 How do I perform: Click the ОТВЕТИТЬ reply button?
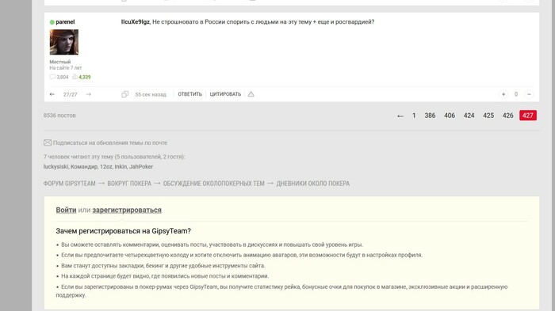189,94
